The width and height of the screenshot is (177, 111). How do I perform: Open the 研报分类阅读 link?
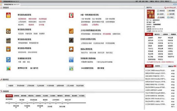pos(32,19)
